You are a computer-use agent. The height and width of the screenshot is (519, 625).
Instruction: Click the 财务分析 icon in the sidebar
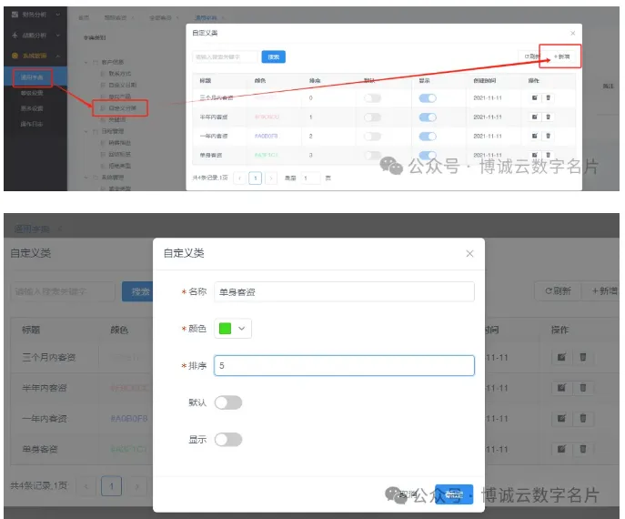[15, 15]
